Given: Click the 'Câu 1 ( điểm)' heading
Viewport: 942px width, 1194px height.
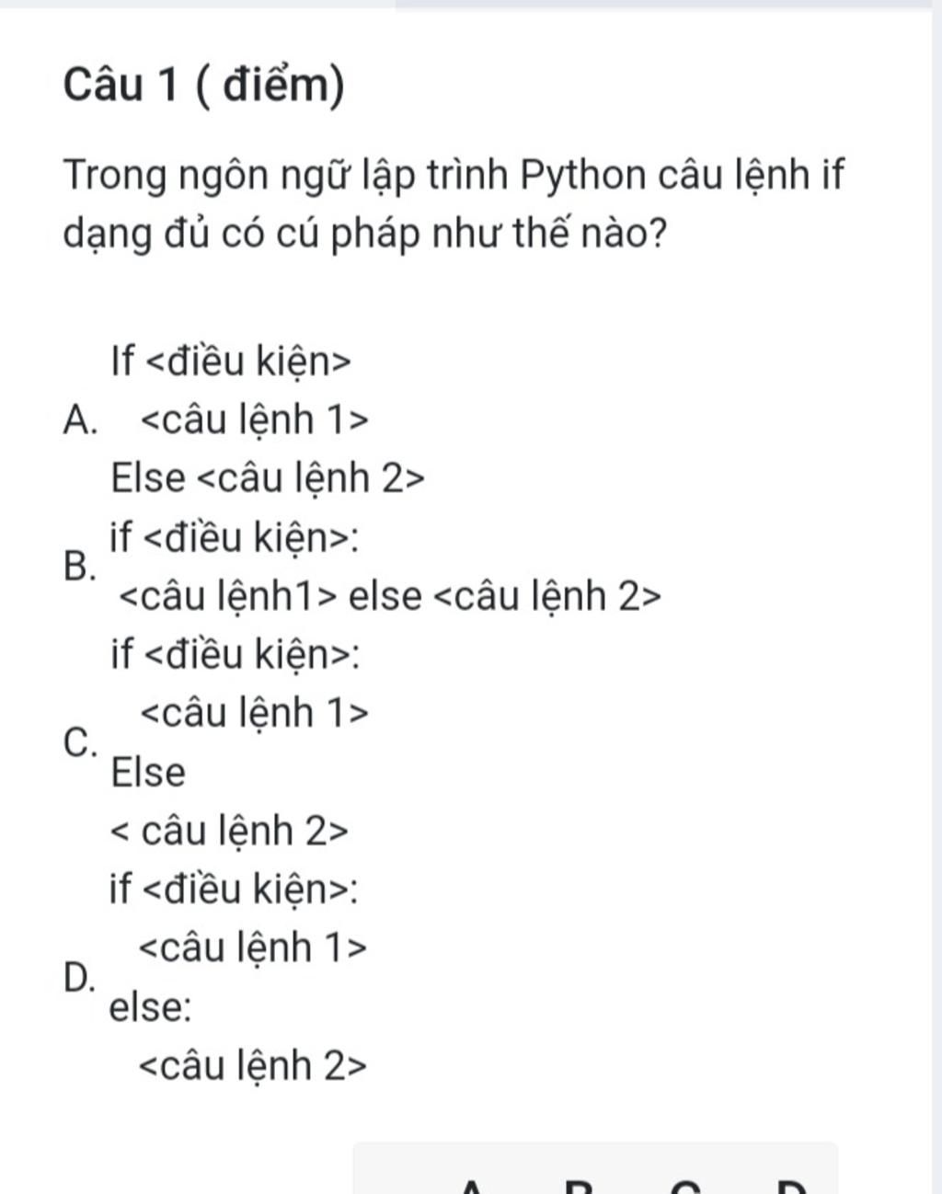Looking at the screenshot, I should 204,86.
